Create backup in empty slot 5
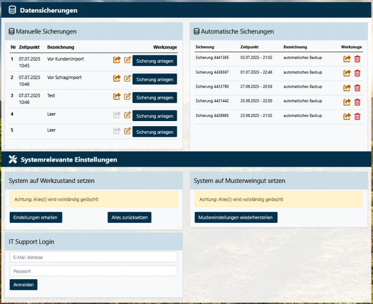 click(x=155, y=132)
